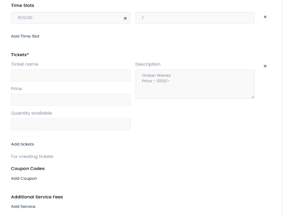Select the Quantity available input box
Screen dimensions: 283x215
click(71, 125)
